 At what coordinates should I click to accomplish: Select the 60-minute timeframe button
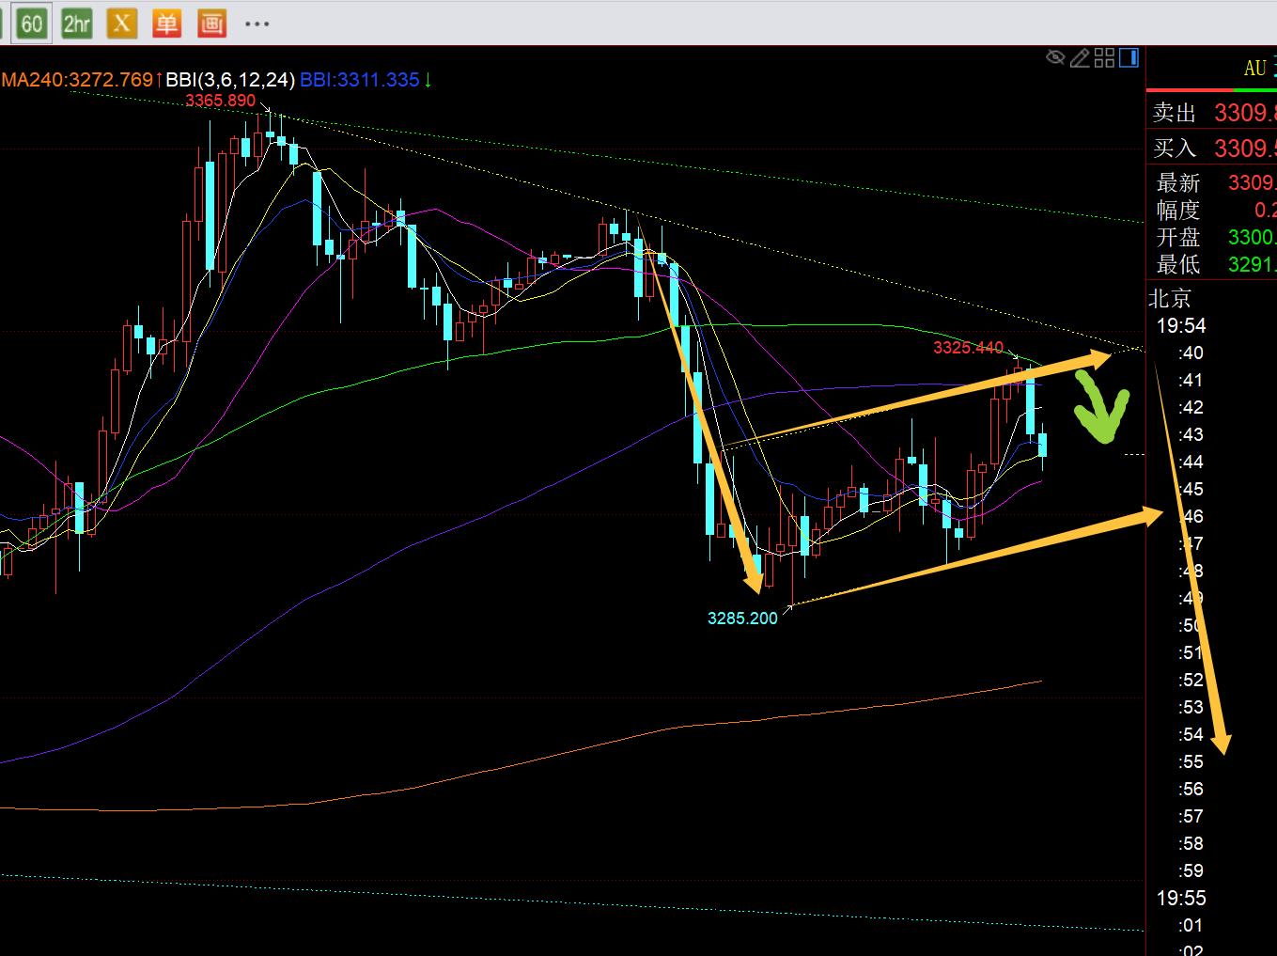[32, 24]
